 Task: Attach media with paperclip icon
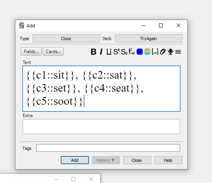tap(163, 52)
